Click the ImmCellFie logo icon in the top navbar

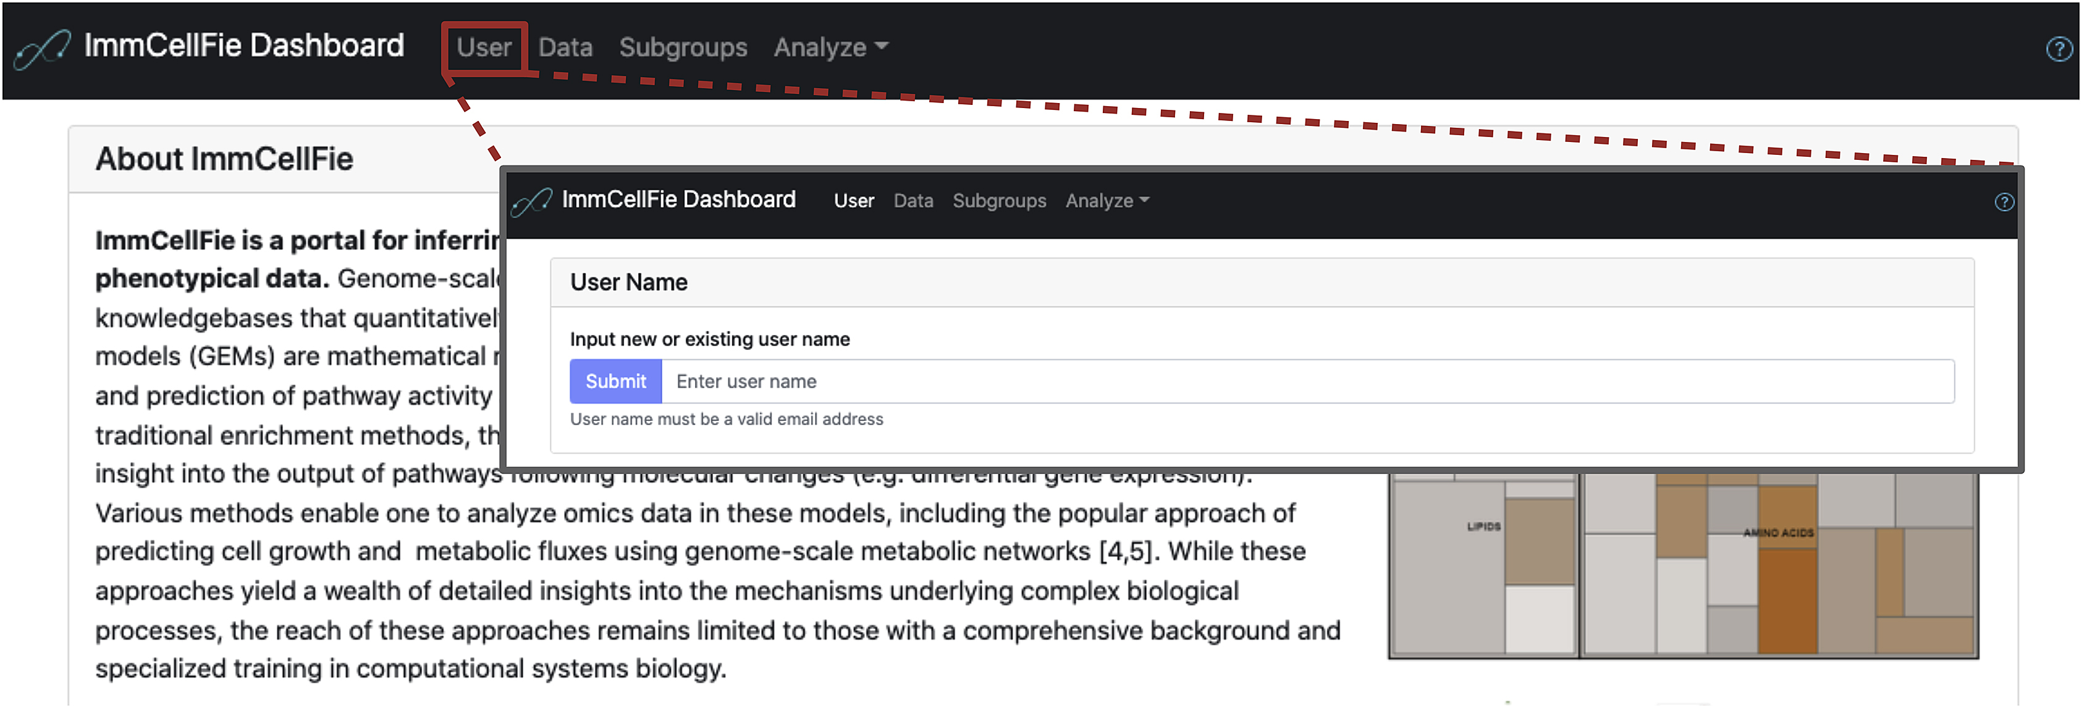click(42, 49)
